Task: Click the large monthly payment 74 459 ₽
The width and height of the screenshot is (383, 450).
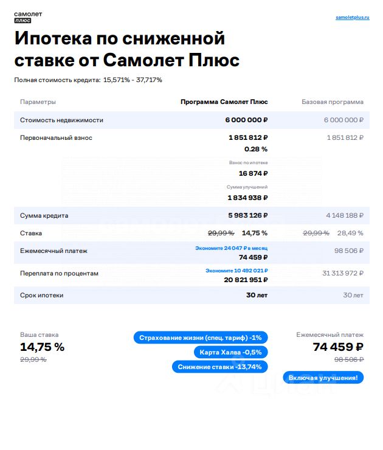Action: tap(338, 347)
